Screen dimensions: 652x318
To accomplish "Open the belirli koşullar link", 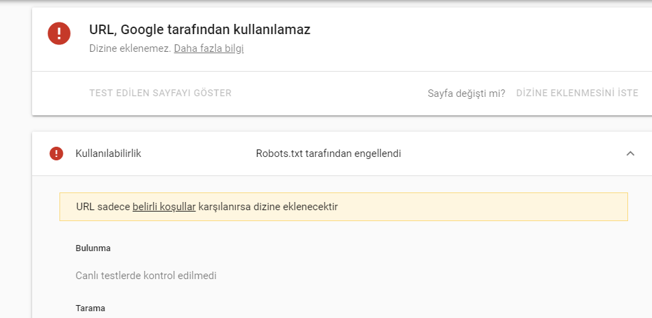I will pyautogui.click(x=164, y=207).
